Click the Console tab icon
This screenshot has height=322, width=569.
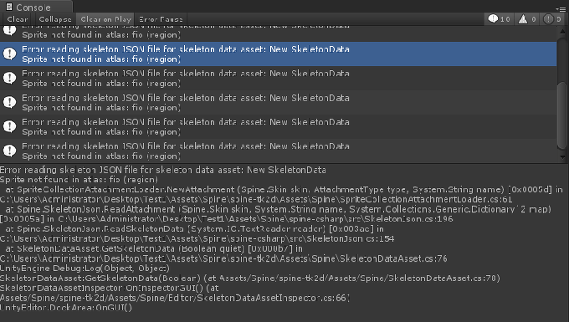click(10, 7)
